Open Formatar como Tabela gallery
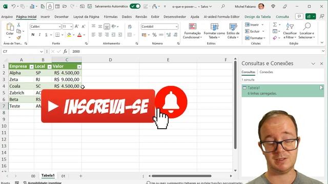The height and width of the screenshot is (184, 328). pos(214,31)
